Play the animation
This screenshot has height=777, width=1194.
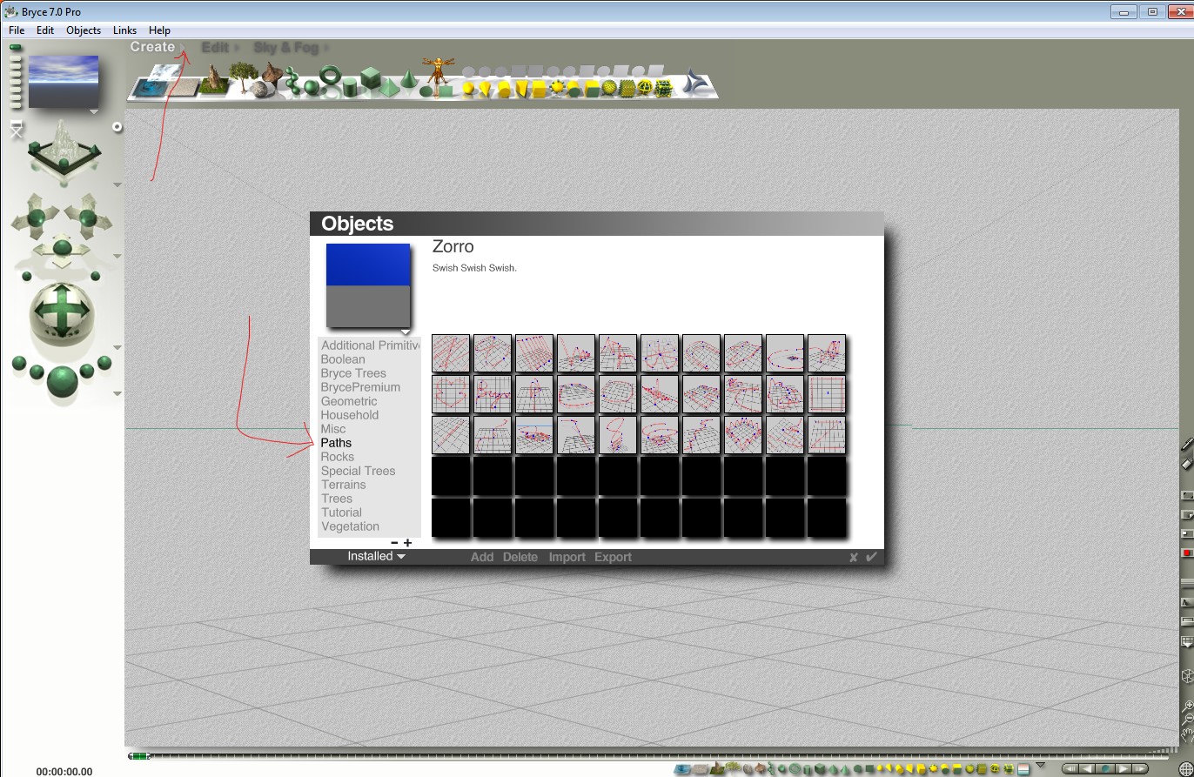click(1124, 768)
